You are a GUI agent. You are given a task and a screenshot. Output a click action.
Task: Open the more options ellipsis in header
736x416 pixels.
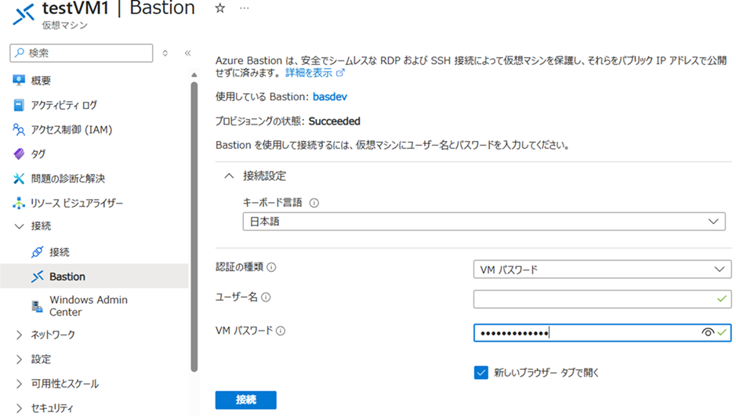tap(245, 9)
